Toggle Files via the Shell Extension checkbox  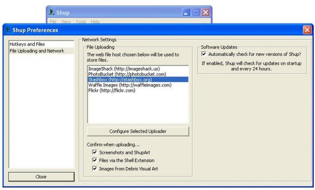(x=94, y=160)
